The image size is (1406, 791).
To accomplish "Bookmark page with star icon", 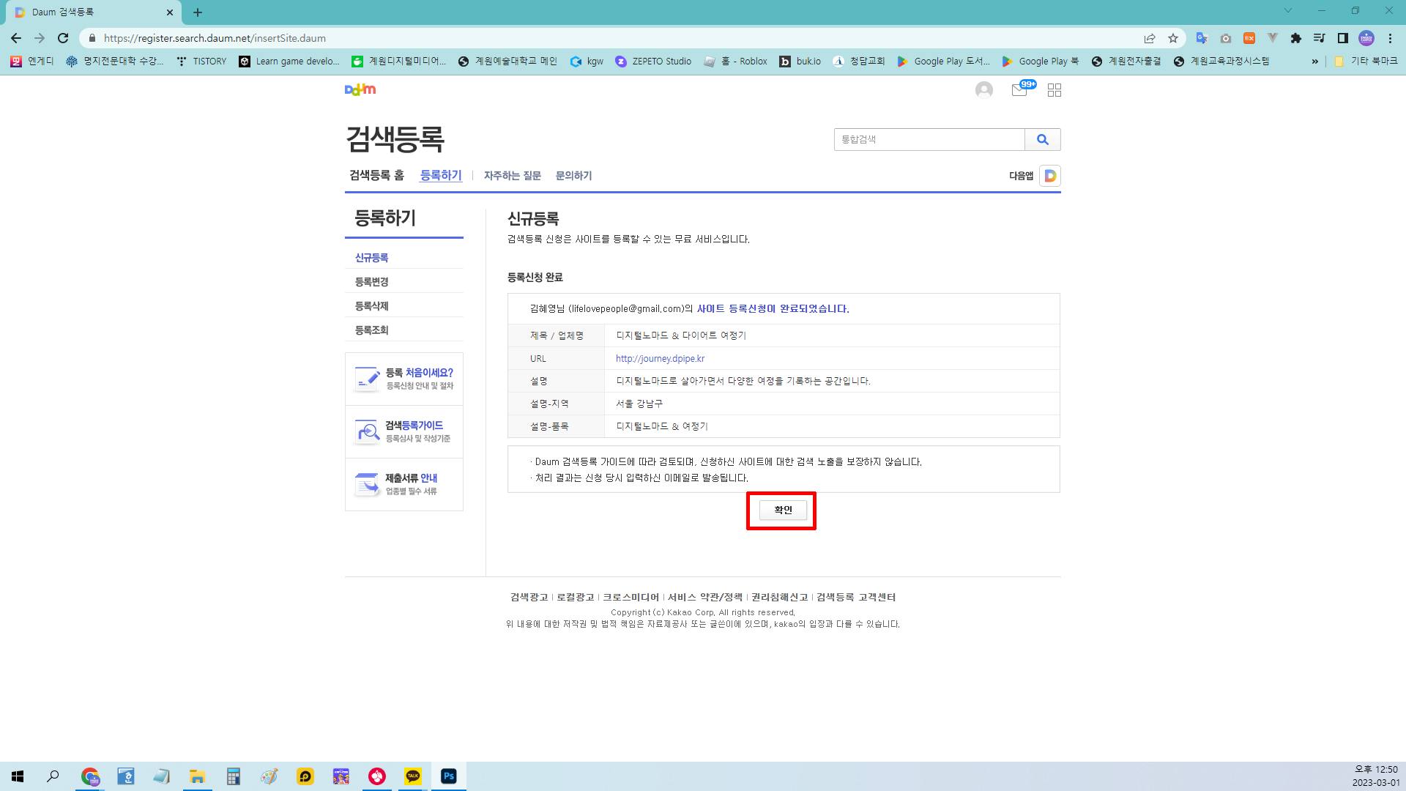I will pyautogui.click(x=1173, y=38).
